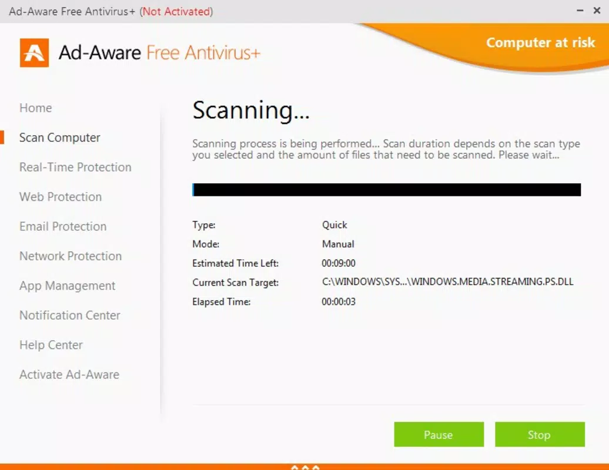Click the Computer at risk banner
The height and width of the screenshot is (470, 609).
pos(541,42)
